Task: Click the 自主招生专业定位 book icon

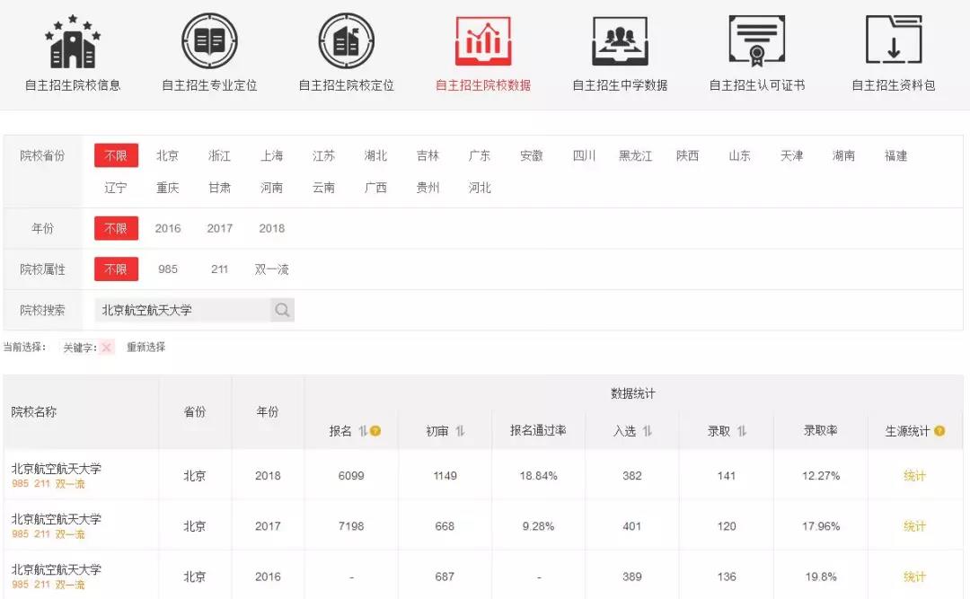Action: click(x=209, y=41)
